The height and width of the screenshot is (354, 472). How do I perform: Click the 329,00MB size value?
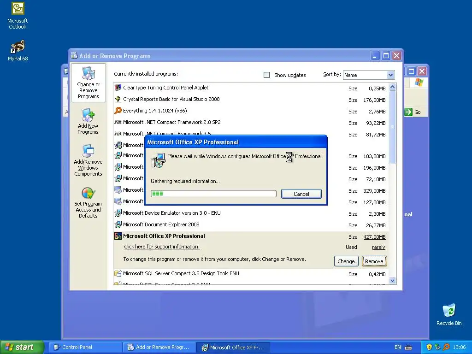[x=374, y=191]
